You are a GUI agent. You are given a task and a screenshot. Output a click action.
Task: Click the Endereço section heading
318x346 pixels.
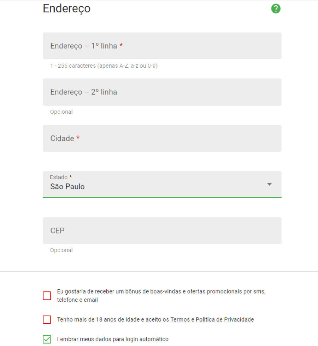point(66,9)
